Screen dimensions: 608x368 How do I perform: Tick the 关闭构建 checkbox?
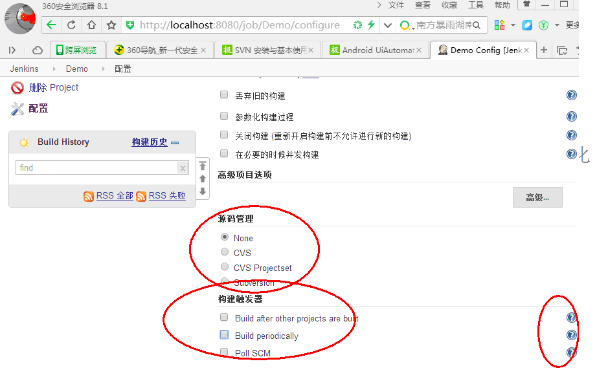224,135
